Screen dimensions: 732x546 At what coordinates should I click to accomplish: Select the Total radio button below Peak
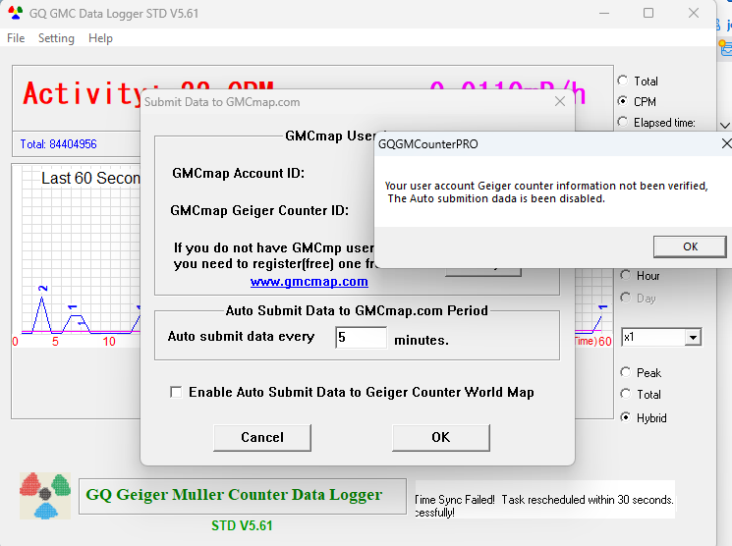point(626,394)
